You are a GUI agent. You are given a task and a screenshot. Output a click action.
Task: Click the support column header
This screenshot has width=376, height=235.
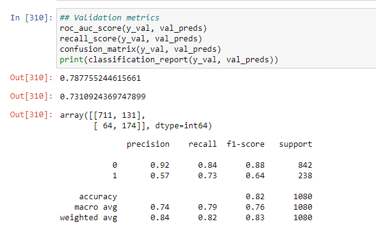pos(296,144)
